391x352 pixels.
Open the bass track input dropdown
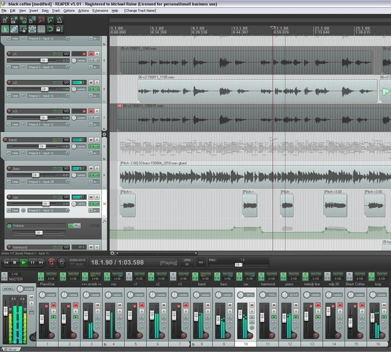coord(67,182)
